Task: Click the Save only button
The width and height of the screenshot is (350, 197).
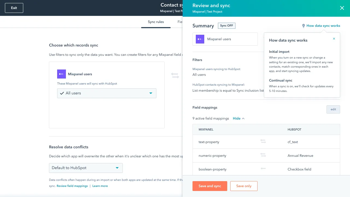Action: 244,186
